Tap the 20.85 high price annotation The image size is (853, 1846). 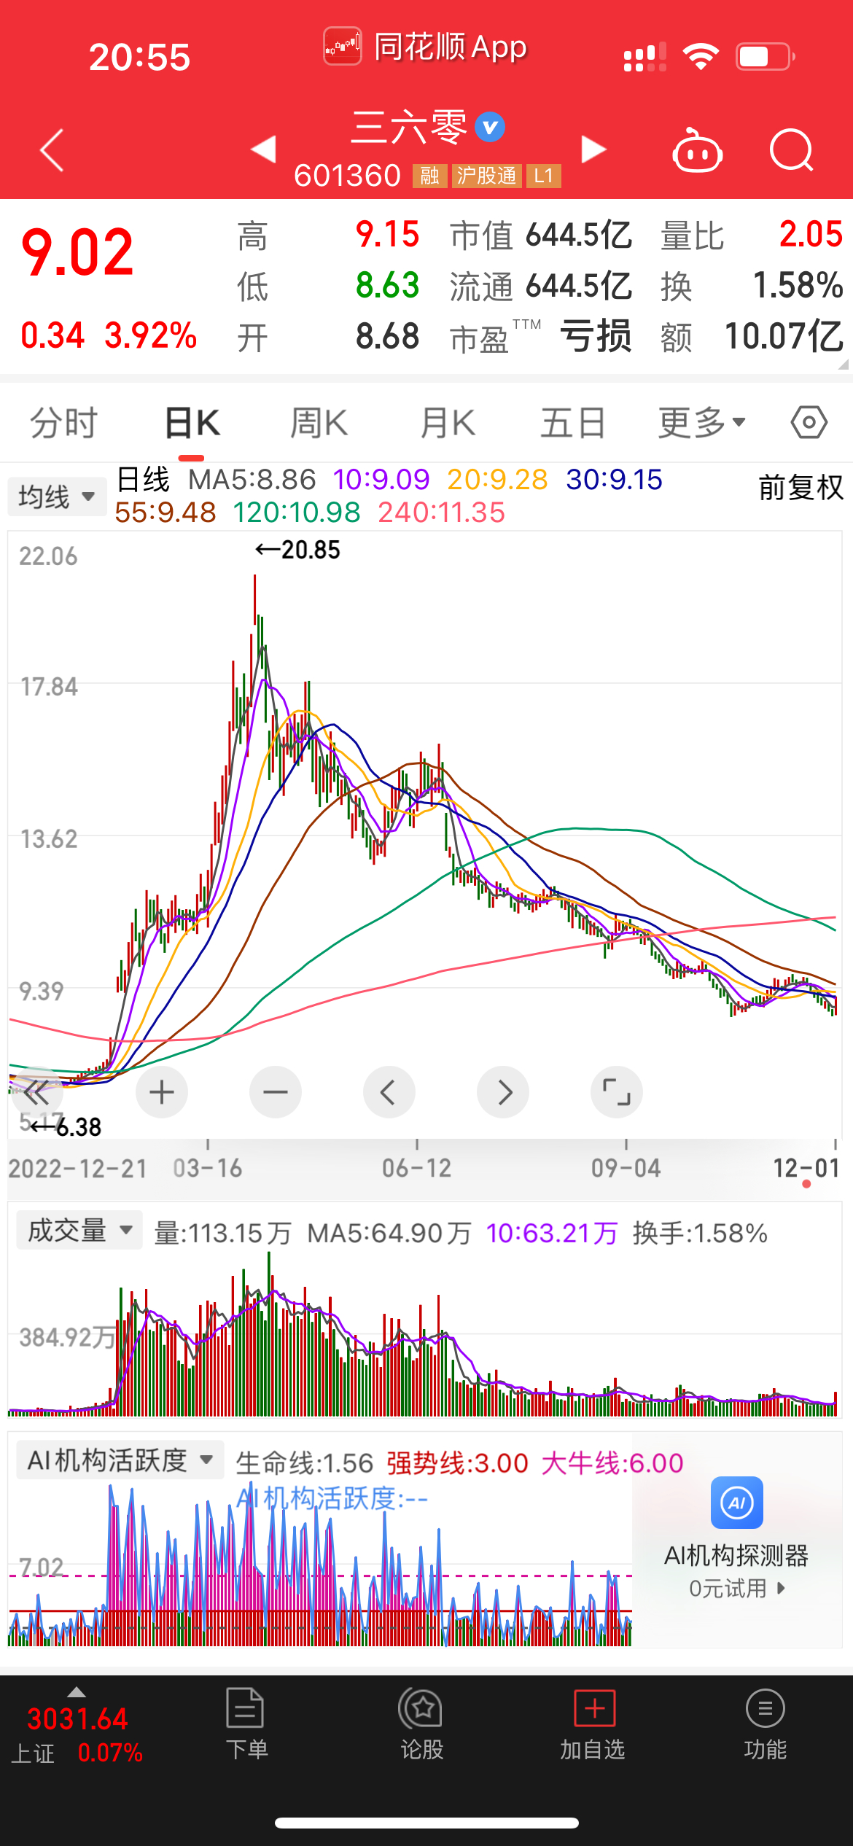point(297,550)
